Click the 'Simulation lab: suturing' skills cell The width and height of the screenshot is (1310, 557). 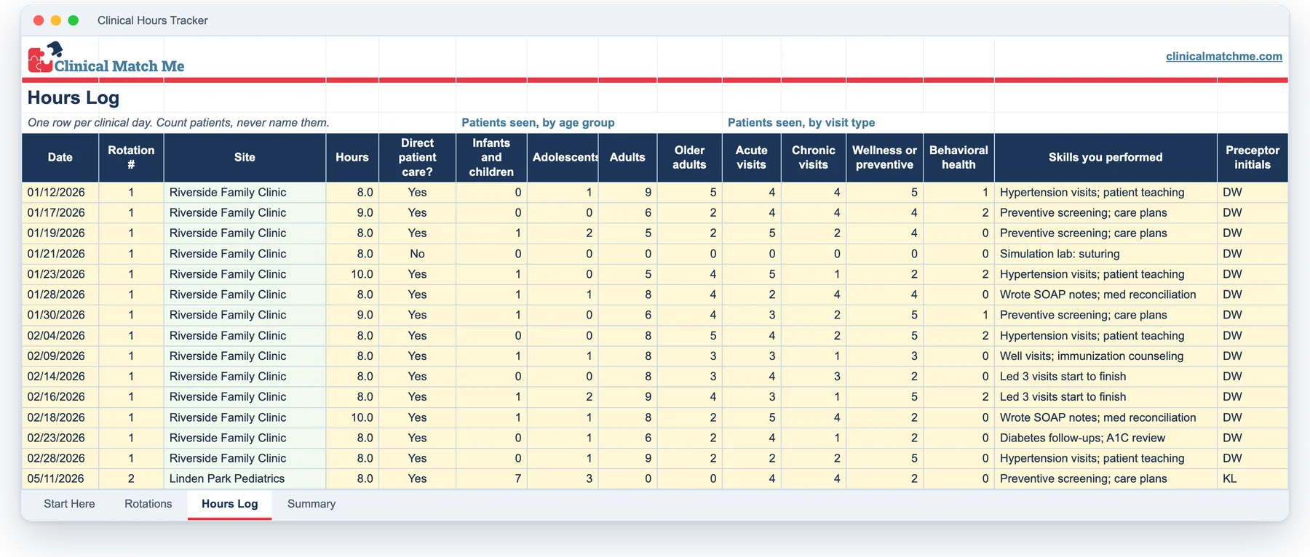1105,254
